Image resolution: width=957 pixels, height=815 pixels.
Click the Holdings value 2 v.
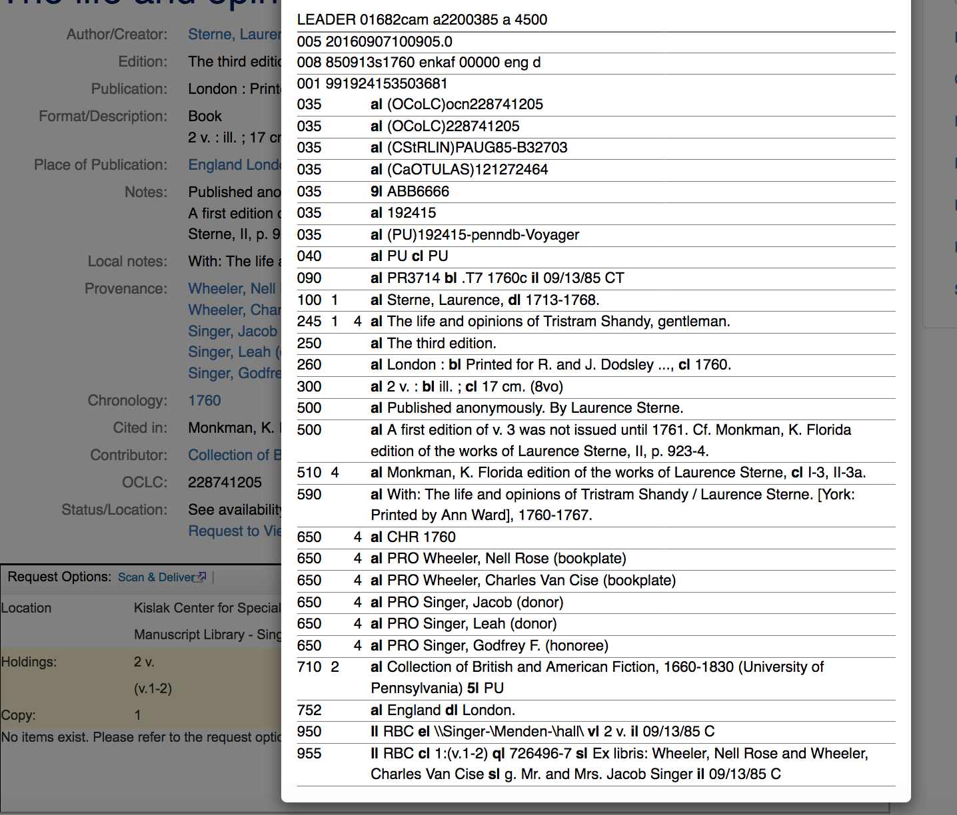tap(144, 663)
